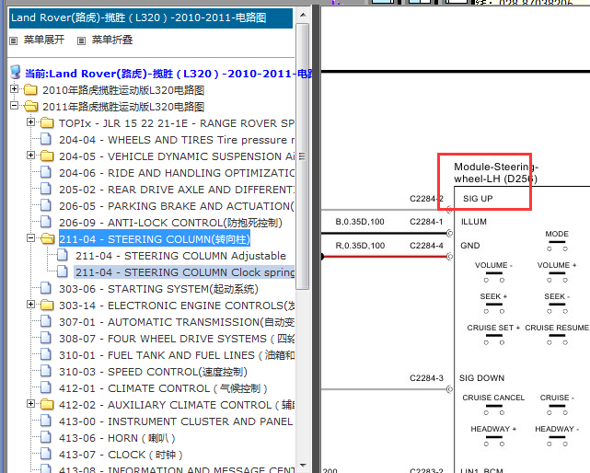Click the Module-Steering-wheel-LH (D256) label

click(496, 172)
